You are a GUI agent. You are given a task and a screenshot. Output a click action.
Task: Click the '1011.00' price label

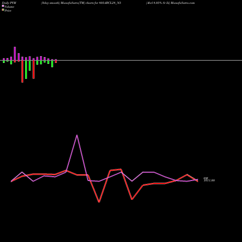[x=209, y=181]
